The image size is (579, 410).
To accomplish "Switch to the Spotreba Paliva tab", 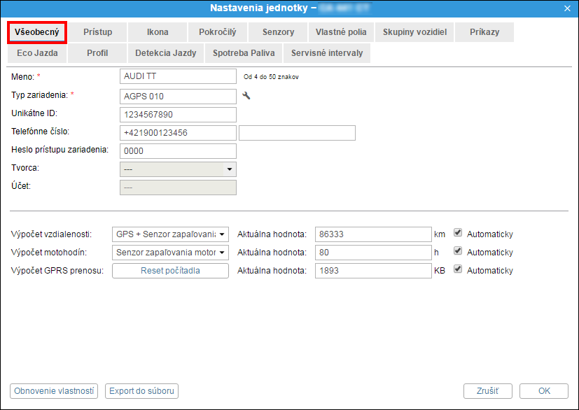I will [244, 53].
